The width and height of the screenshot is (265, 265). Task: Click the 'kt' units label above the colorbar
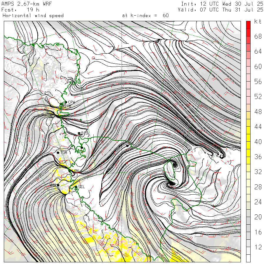[258, 21]
